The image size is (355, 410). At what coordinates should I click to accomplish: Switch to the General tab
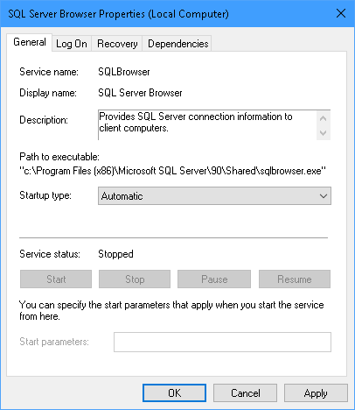coord(30,42)
